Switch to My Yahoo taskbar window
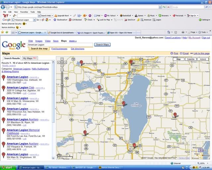The width and height of the screenshot is (212, 170). click(x=57, y=168)
